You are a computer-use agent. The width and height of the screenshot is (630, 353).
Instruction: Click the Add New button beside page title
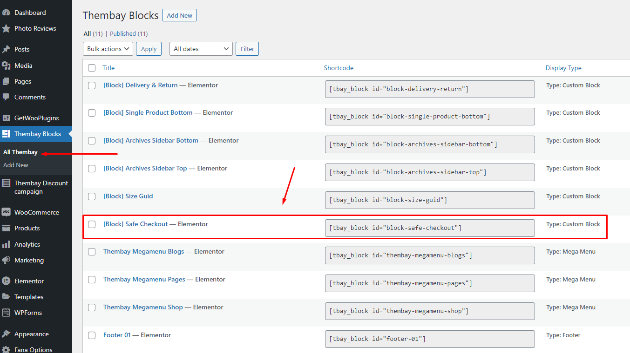pos(179,15)
